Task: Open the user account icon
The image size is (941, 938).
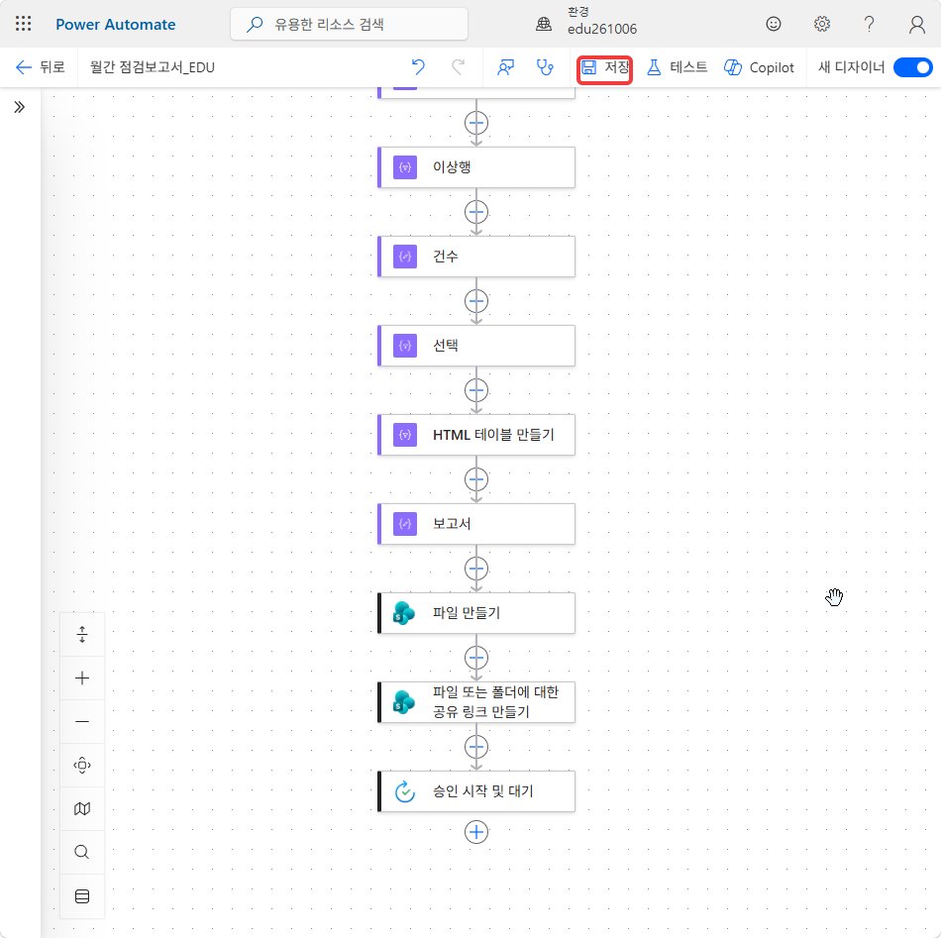Action: [x=916, y=24]
